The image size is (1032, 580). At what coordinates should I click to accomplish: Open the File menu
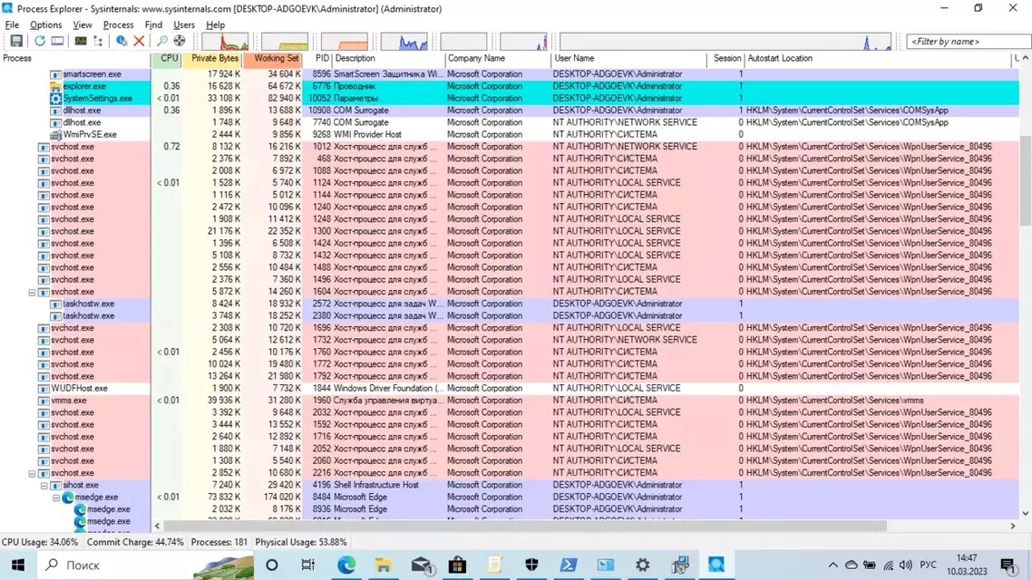(12, 25)
